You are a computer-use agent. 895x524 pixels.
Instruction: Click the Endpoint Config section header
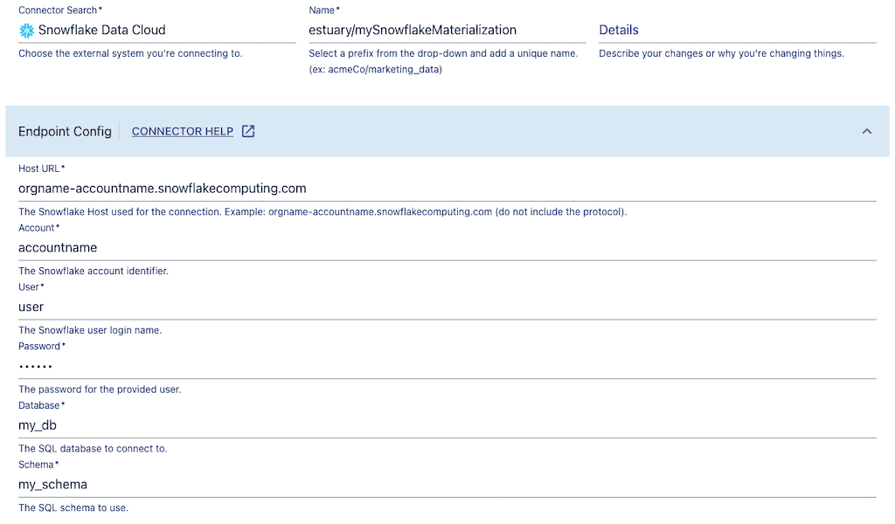pyautogui.click(x=65, y=131)
